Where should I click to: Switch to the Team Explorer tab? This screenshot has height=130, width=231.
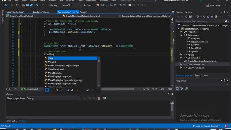point(201,75)
